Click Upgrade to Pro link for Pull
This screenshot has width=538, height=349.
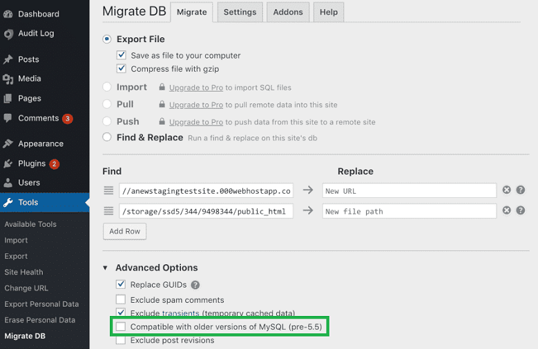196,105
